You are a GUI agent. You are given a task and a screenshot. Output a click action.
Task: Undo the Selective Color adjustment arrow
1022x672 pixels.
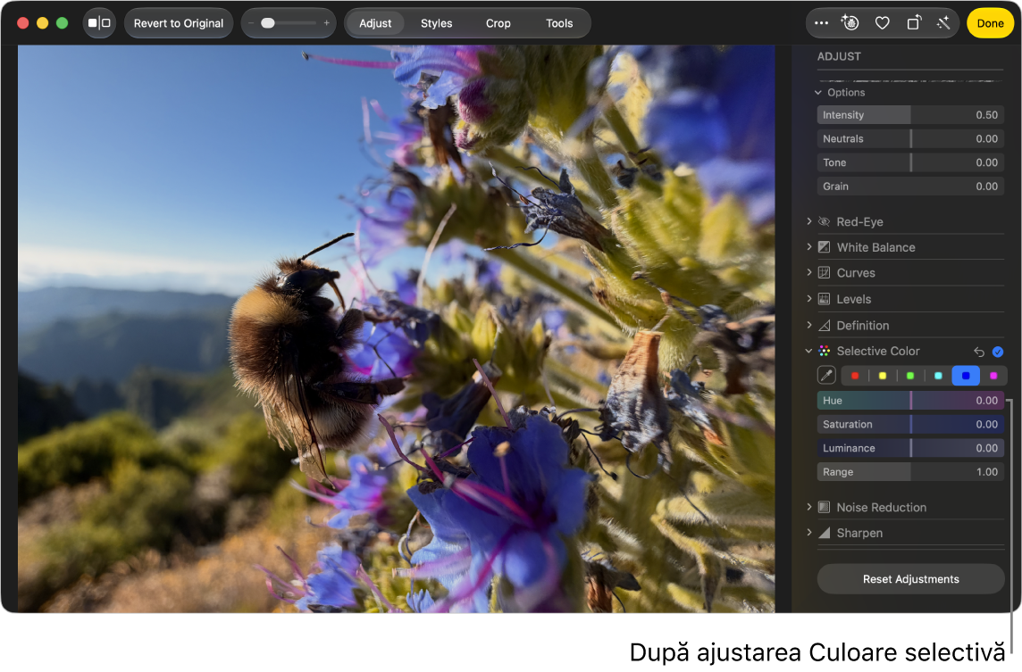[979, 352]
